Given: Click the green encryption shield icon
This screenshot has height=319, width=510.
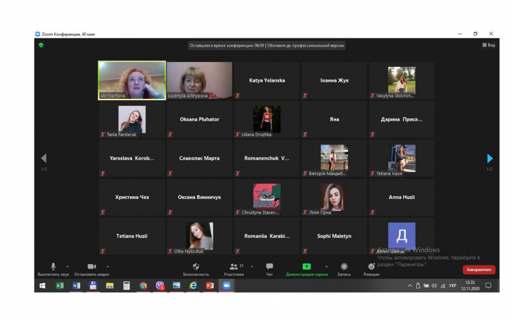Looking at the screenshot, I should [41, 45].
